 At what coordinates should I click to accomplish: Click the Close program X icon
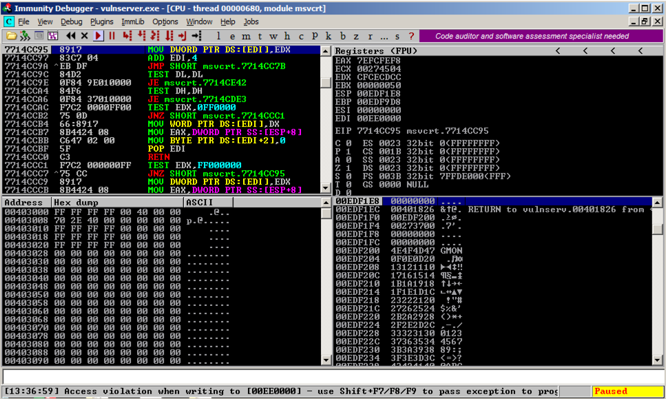[x=85, y=36]
